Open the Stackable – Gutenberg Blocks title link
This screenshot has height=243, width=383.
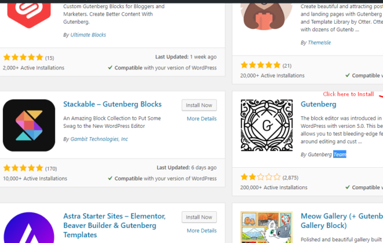pyautogui.click(x=113, y=104)
